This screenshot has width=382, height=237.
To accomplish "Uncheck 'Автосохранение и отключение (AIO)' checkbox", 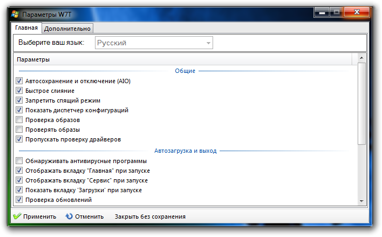I will pos(19,81).
